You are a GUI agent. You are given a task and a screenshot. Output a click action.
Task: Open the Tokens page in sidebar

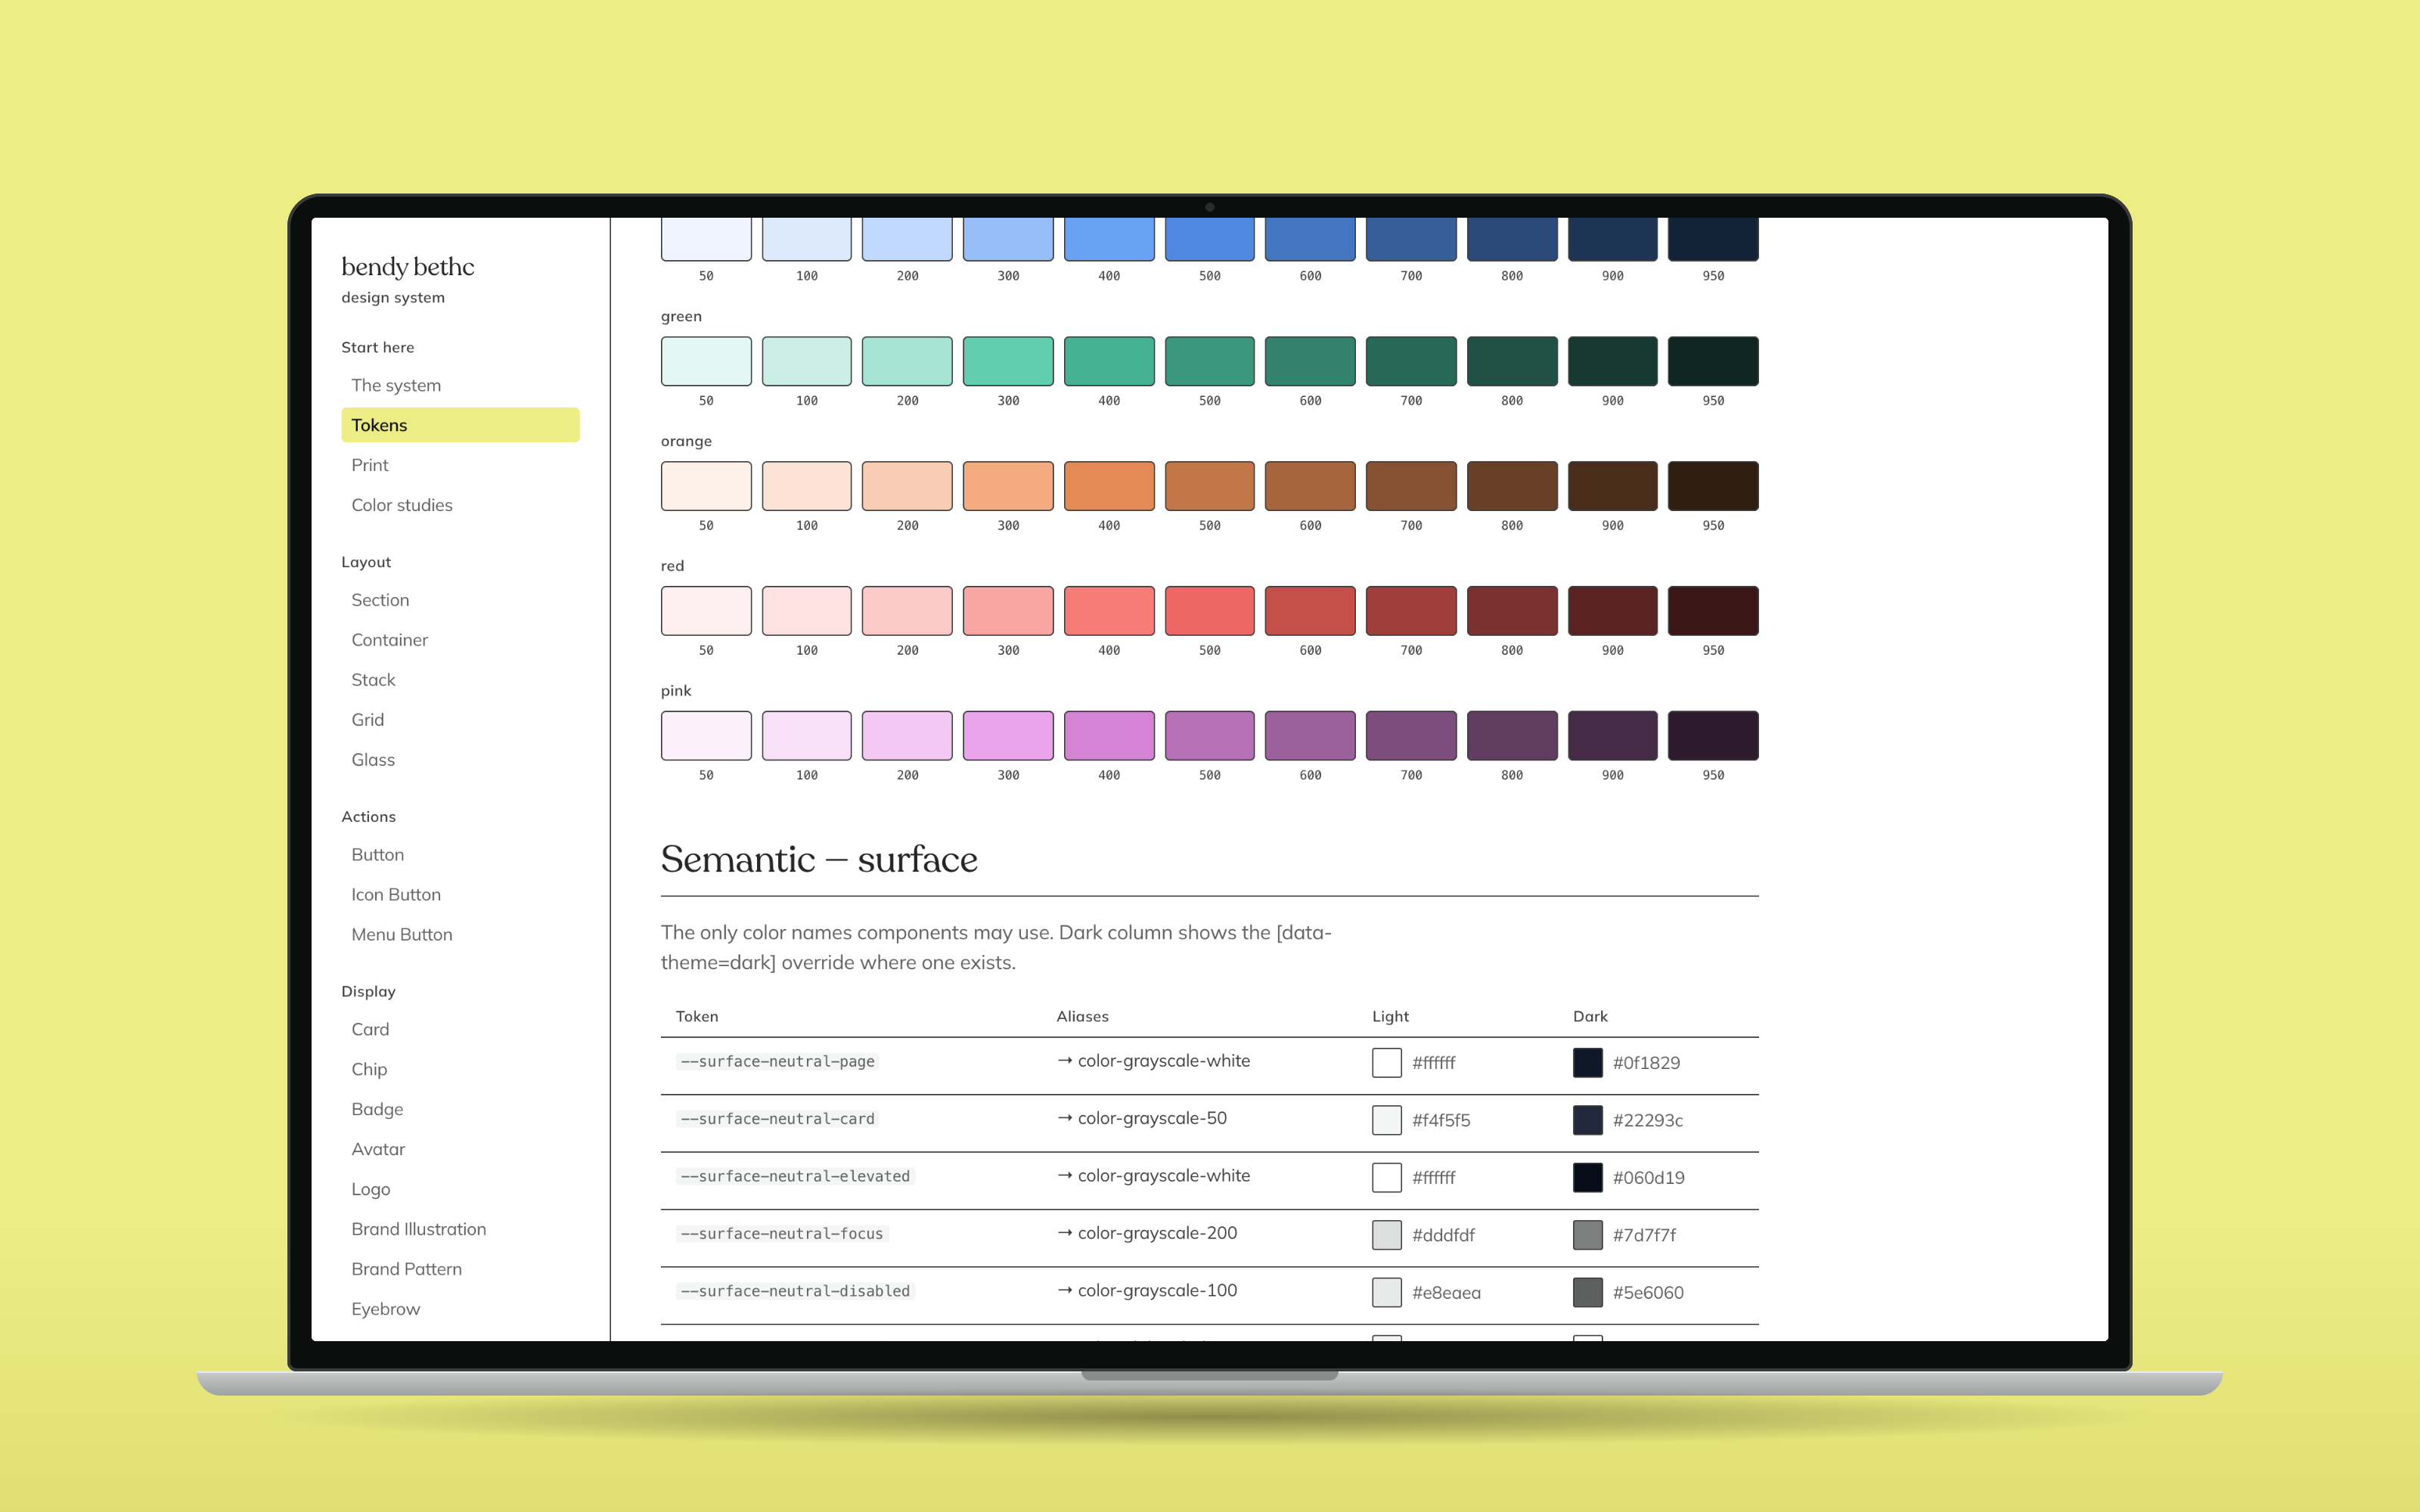click(460, 425)
